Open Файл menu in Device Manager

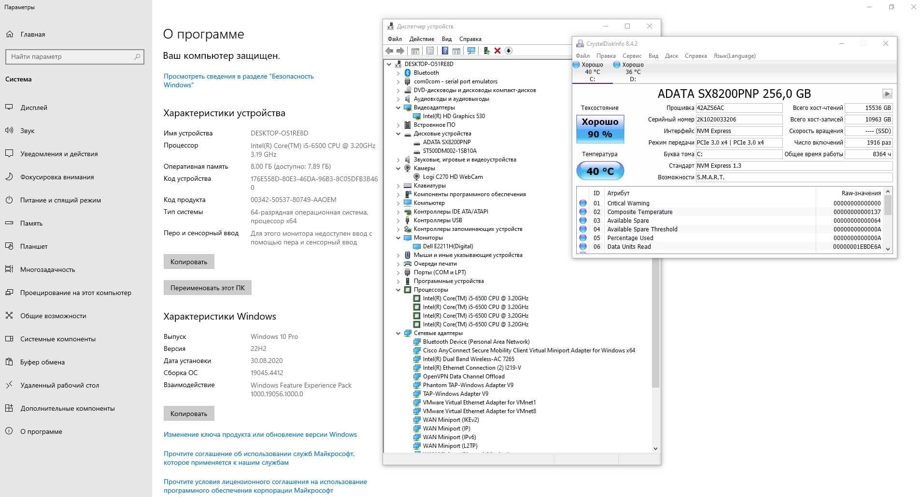[395, 39]
